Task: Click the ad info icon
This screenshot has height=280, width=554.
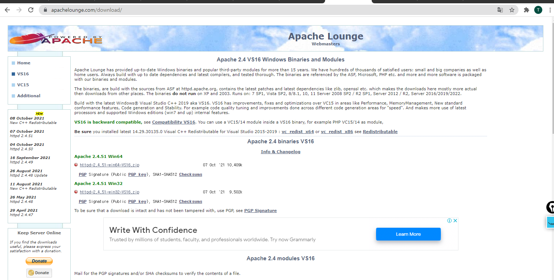Action: click(450, 221)
